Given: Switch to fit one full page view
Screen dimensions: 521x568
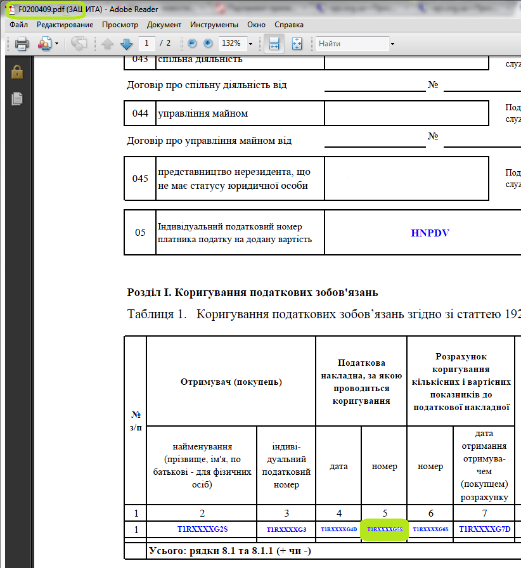Looking at the screenshot, I should click(297, 44).
